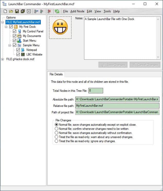
Task: Click the My Documents node icon
Action: click(x=19, y=36)
